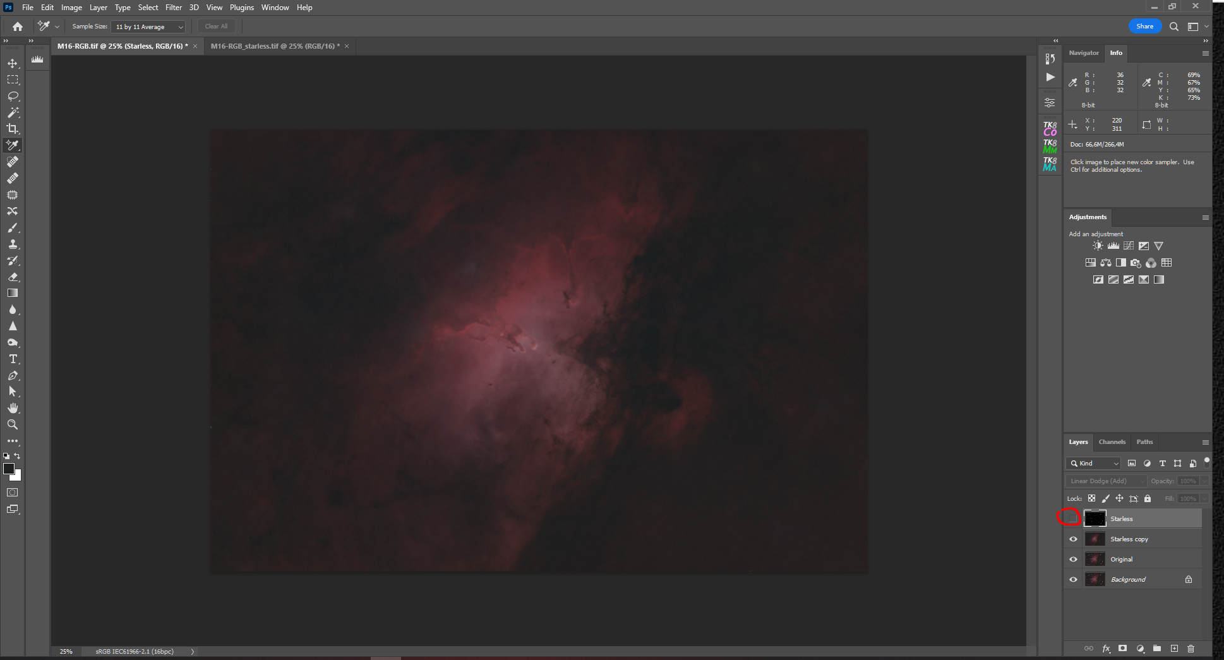Select the Hand tool
This screenshot has width=1224, height=660.
(13, 408)
